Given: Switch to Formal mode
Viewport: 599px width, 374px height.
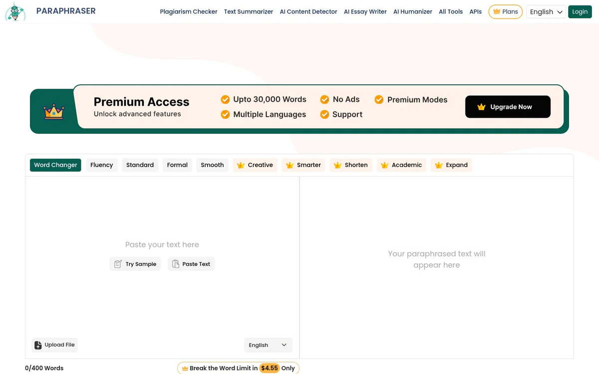Looking at the screenshot, I should point(177,165).
